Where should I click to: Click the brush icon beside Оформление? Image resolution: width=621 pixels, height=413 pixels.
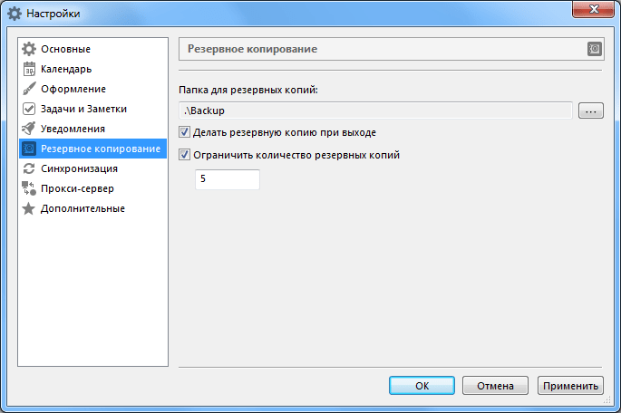pyautogui.click(x=29, y=89)
